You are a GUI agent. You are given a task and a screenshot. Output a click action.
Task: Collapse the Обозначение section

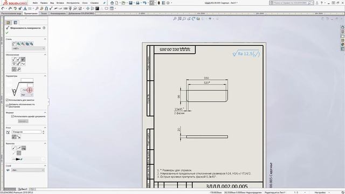click(45, 54)
